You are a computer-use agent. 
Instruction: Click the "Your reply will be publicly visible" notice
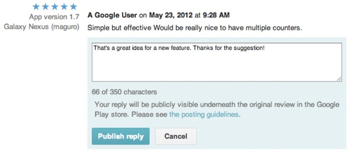click(x=216, y=105)
